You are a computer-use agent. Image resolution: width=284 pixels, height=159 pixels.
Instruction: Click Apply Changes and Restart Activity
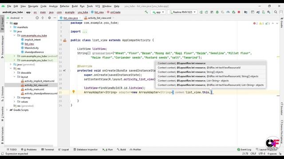pos(206,12)
